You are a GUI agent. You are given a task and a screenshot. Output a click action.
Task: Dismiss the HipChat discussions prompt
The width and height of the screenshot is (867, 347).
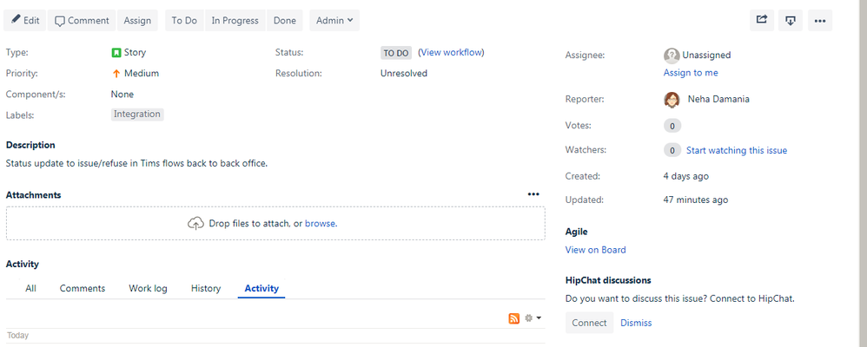click(x=636, y=323)
